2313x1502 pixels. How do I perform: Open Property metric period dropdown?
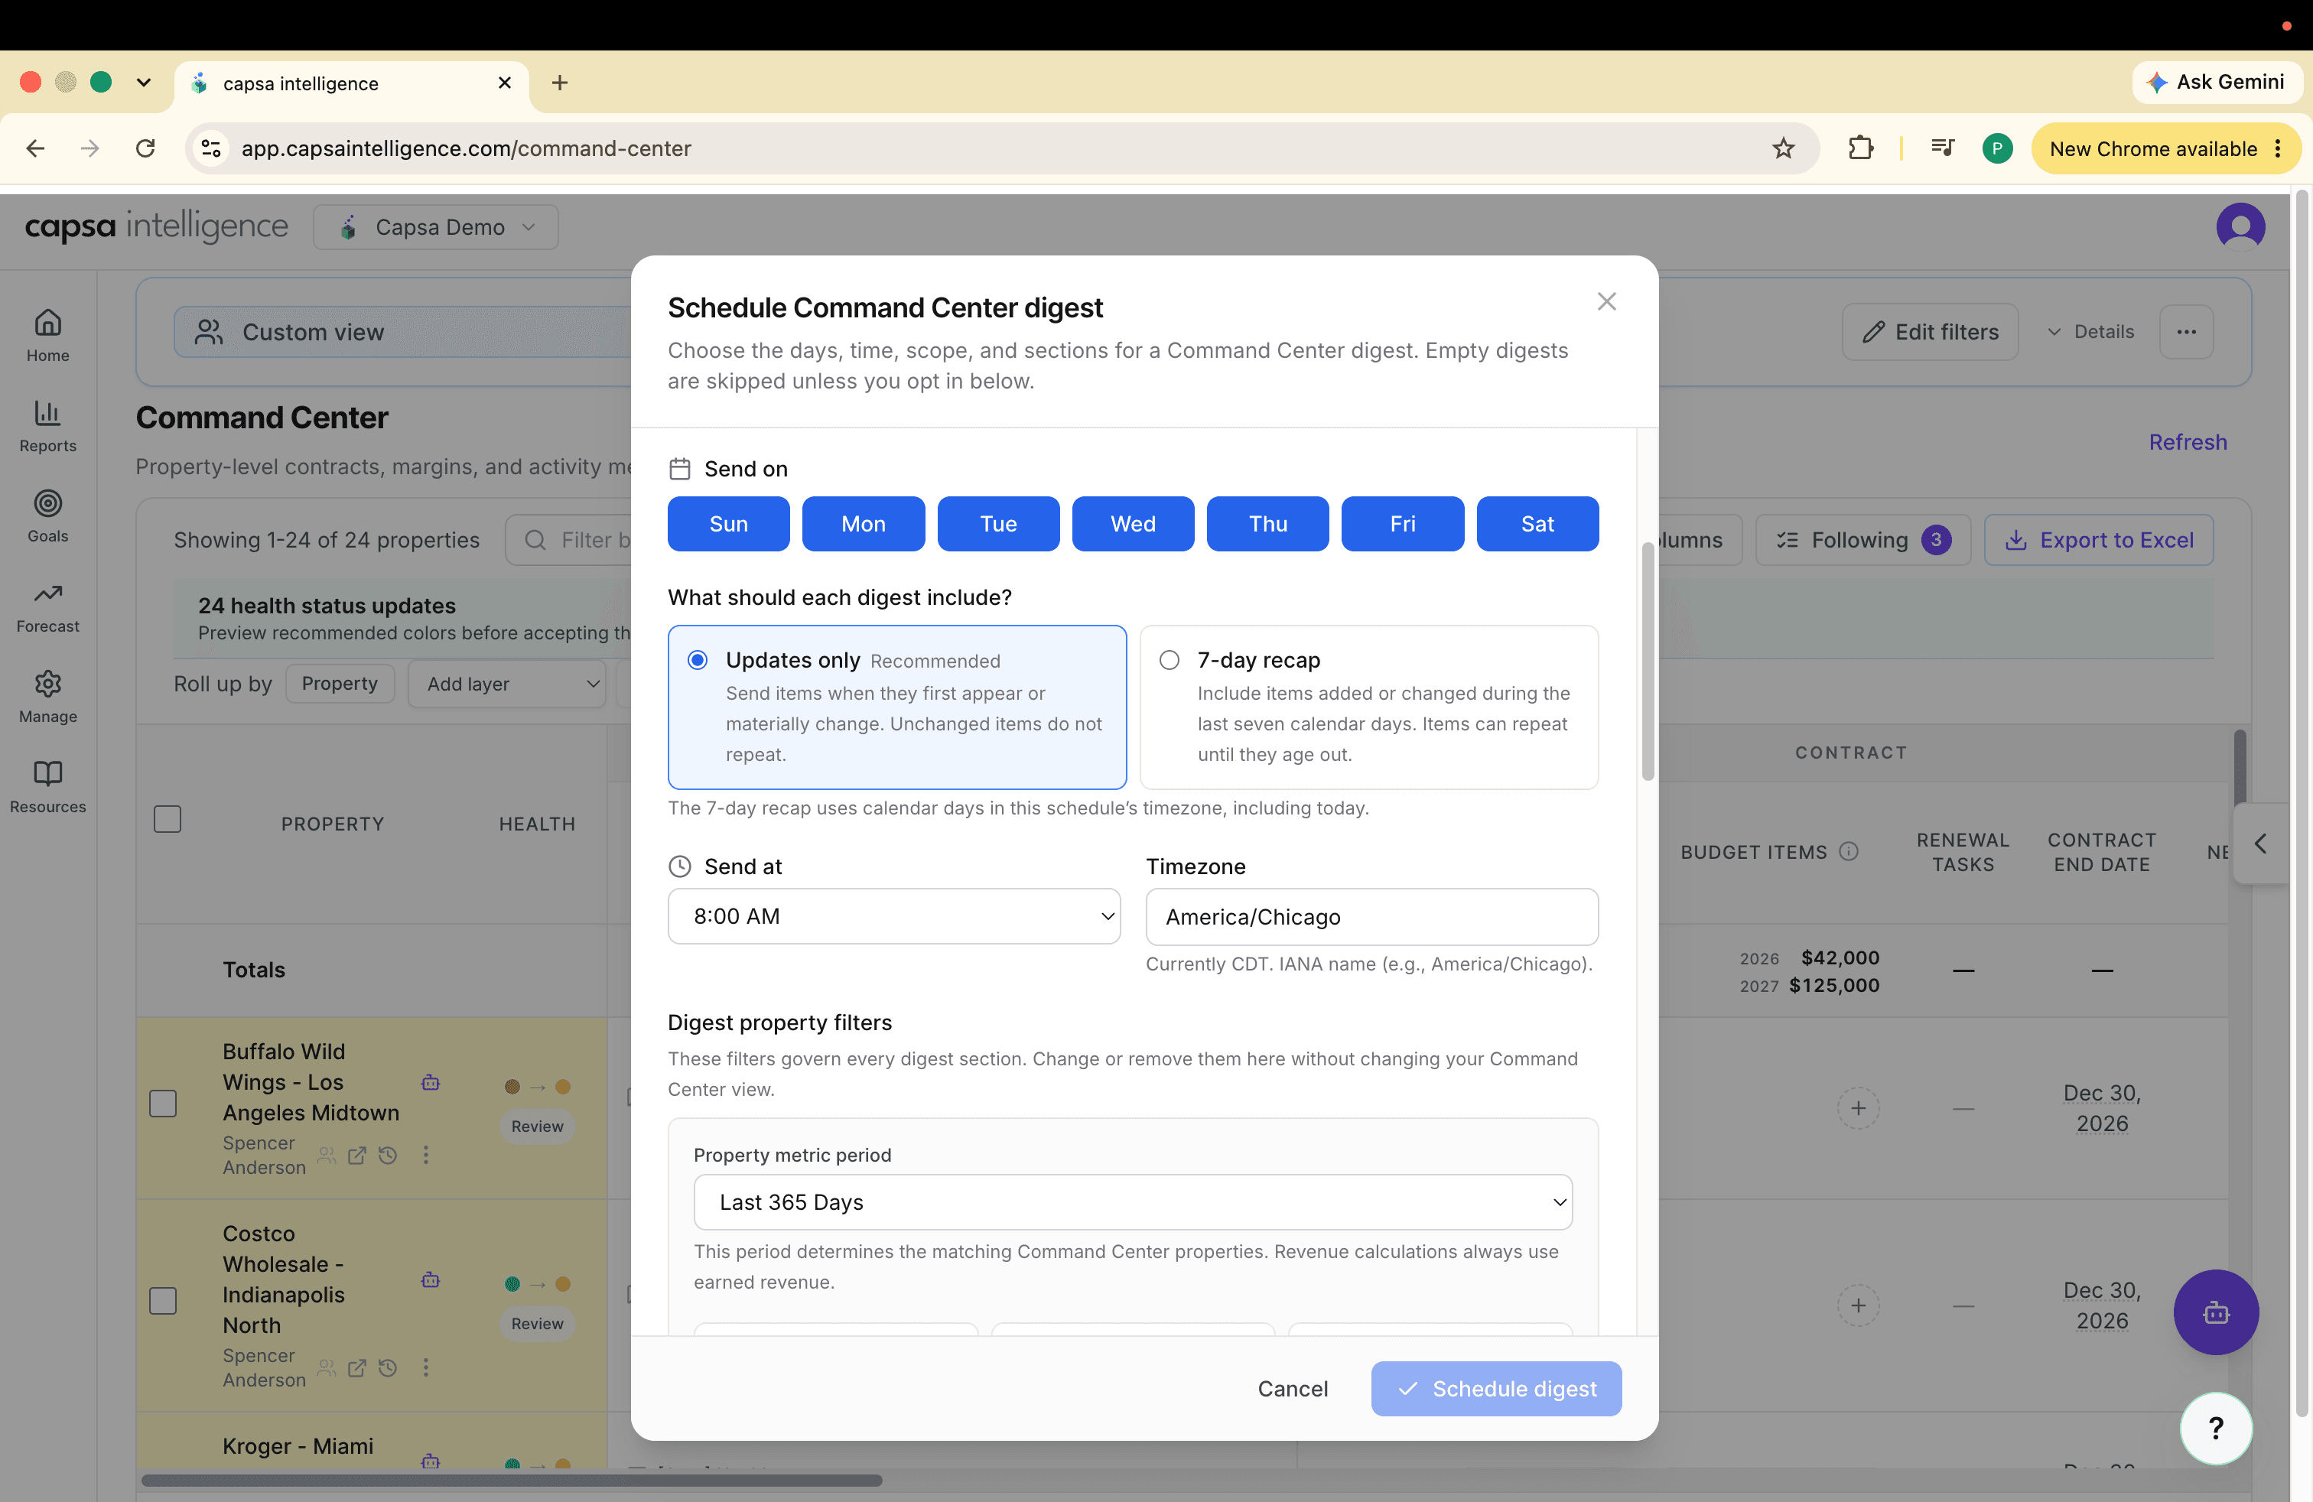pyautogui.click(x=1132, y=1201)
